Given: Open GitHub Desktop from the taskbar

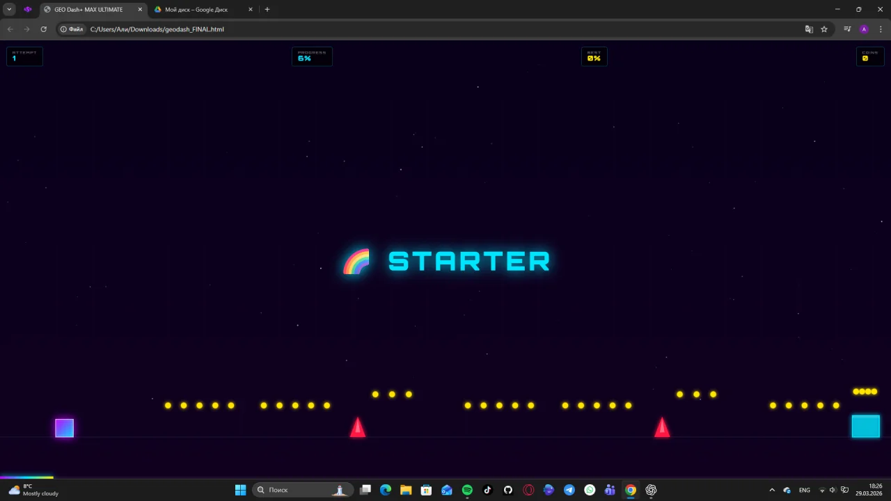Looking at the screenshot, I should tap(508, 490).
